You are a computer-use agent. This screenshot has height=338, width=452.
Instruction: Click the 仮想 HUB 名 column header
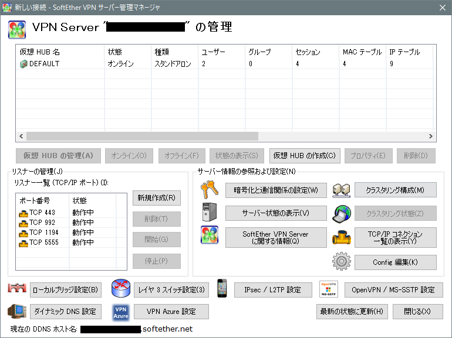click(x=60, y=52)
